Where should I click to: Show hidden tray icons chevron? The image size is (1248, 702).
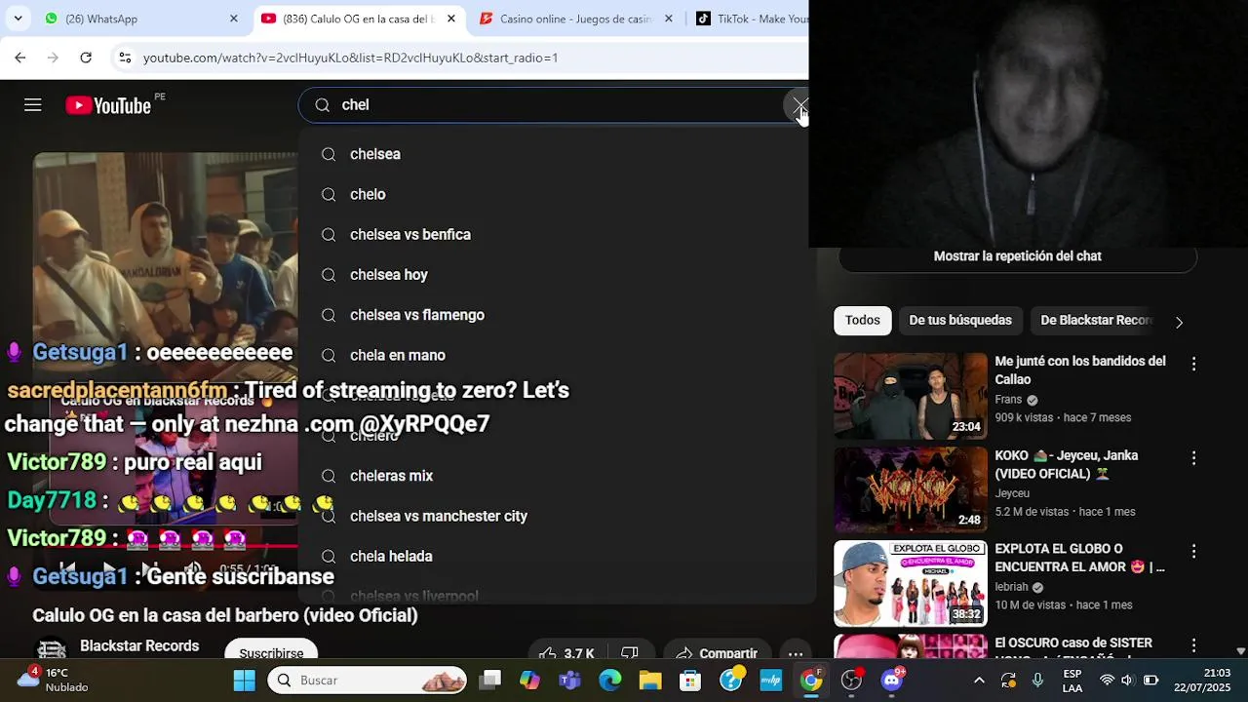tap(979, 680)
